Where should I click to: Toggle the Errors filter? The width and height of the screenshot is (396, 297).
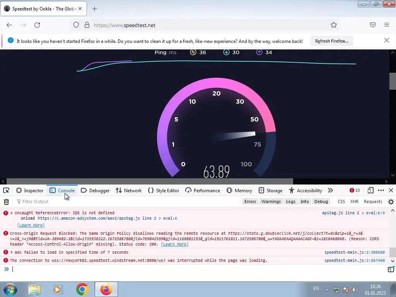click(x=250, y=201)
